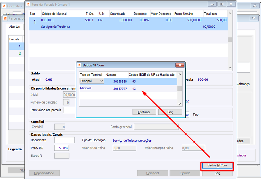
Task: Click the Valor Encargos Folha field
Action: point(193,148)
